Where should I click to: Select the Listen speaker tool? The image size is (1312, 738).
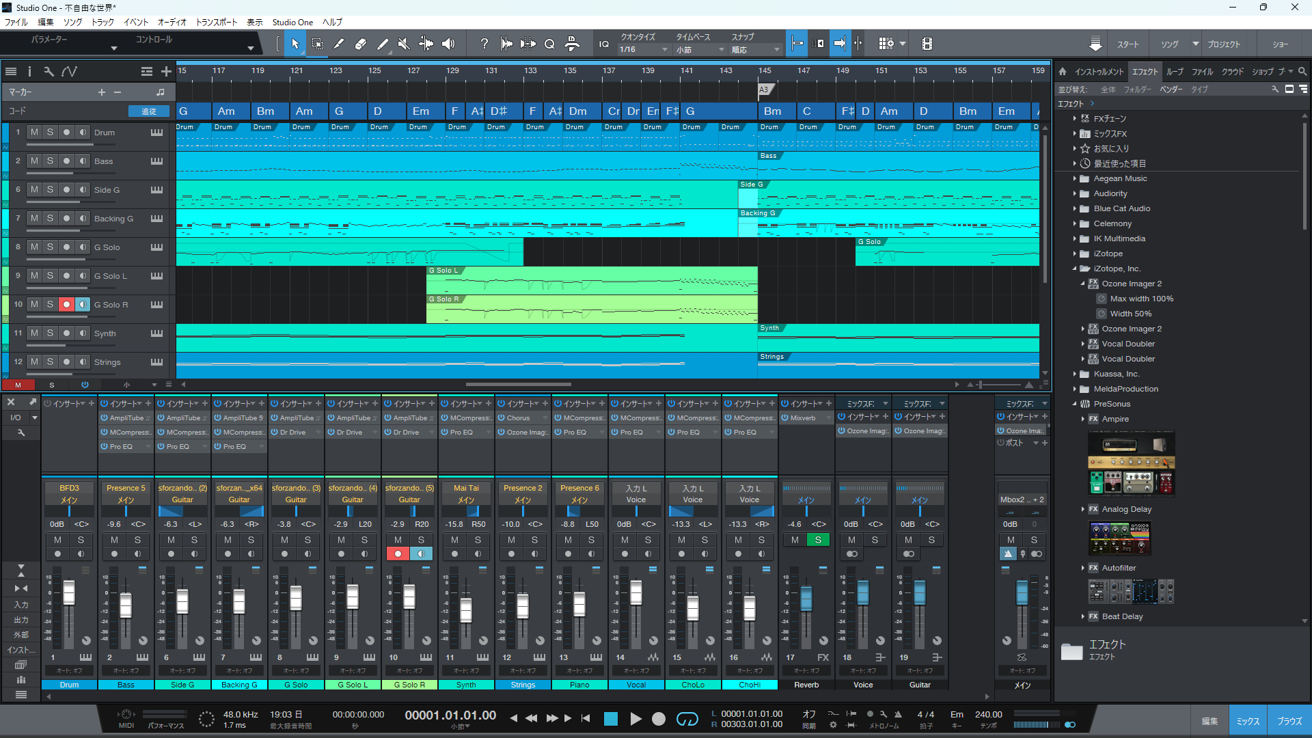coord(448,44)
